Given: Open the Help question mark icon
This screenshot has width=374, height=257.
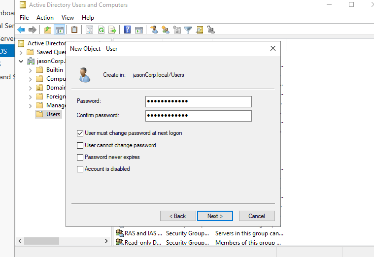Looking at the screenshot, I should tap(127, 30).
